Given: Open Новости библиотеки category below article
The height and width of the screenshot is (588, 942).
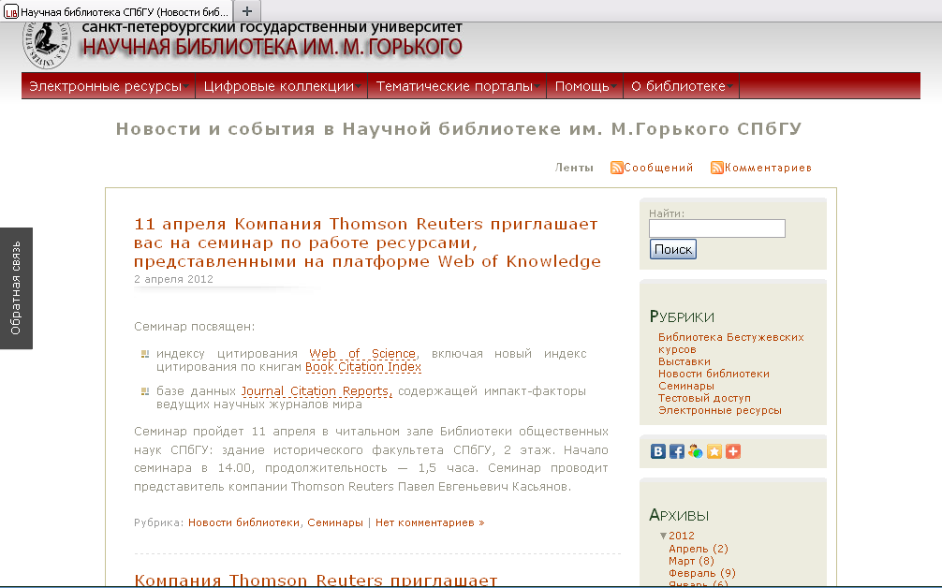Looking at the screenshot, I should (243, 522).
